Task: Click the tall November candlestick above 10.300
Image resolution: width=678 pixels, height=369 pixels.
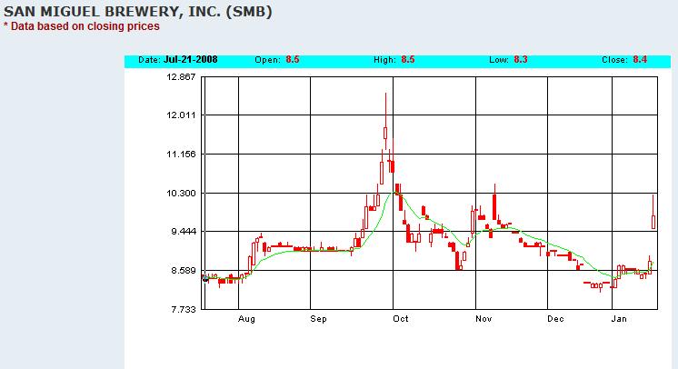Action: tap(494, 203)
